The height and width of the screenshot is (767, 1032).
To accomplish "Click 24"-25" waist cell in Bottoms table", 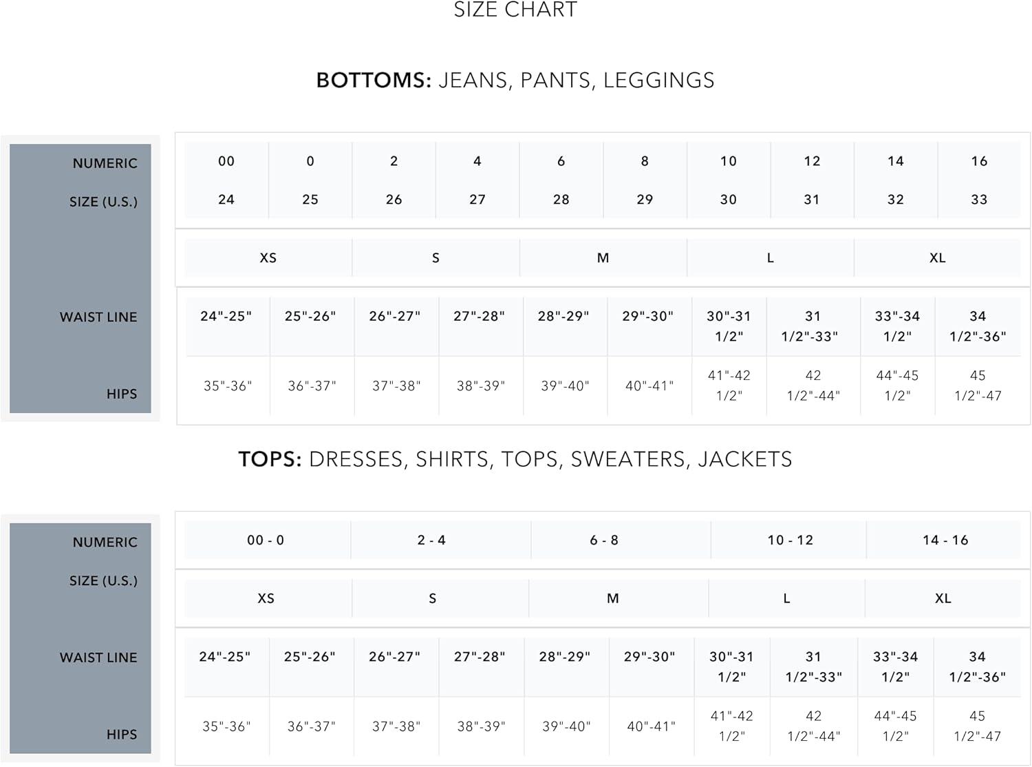I will coord(226,317).
